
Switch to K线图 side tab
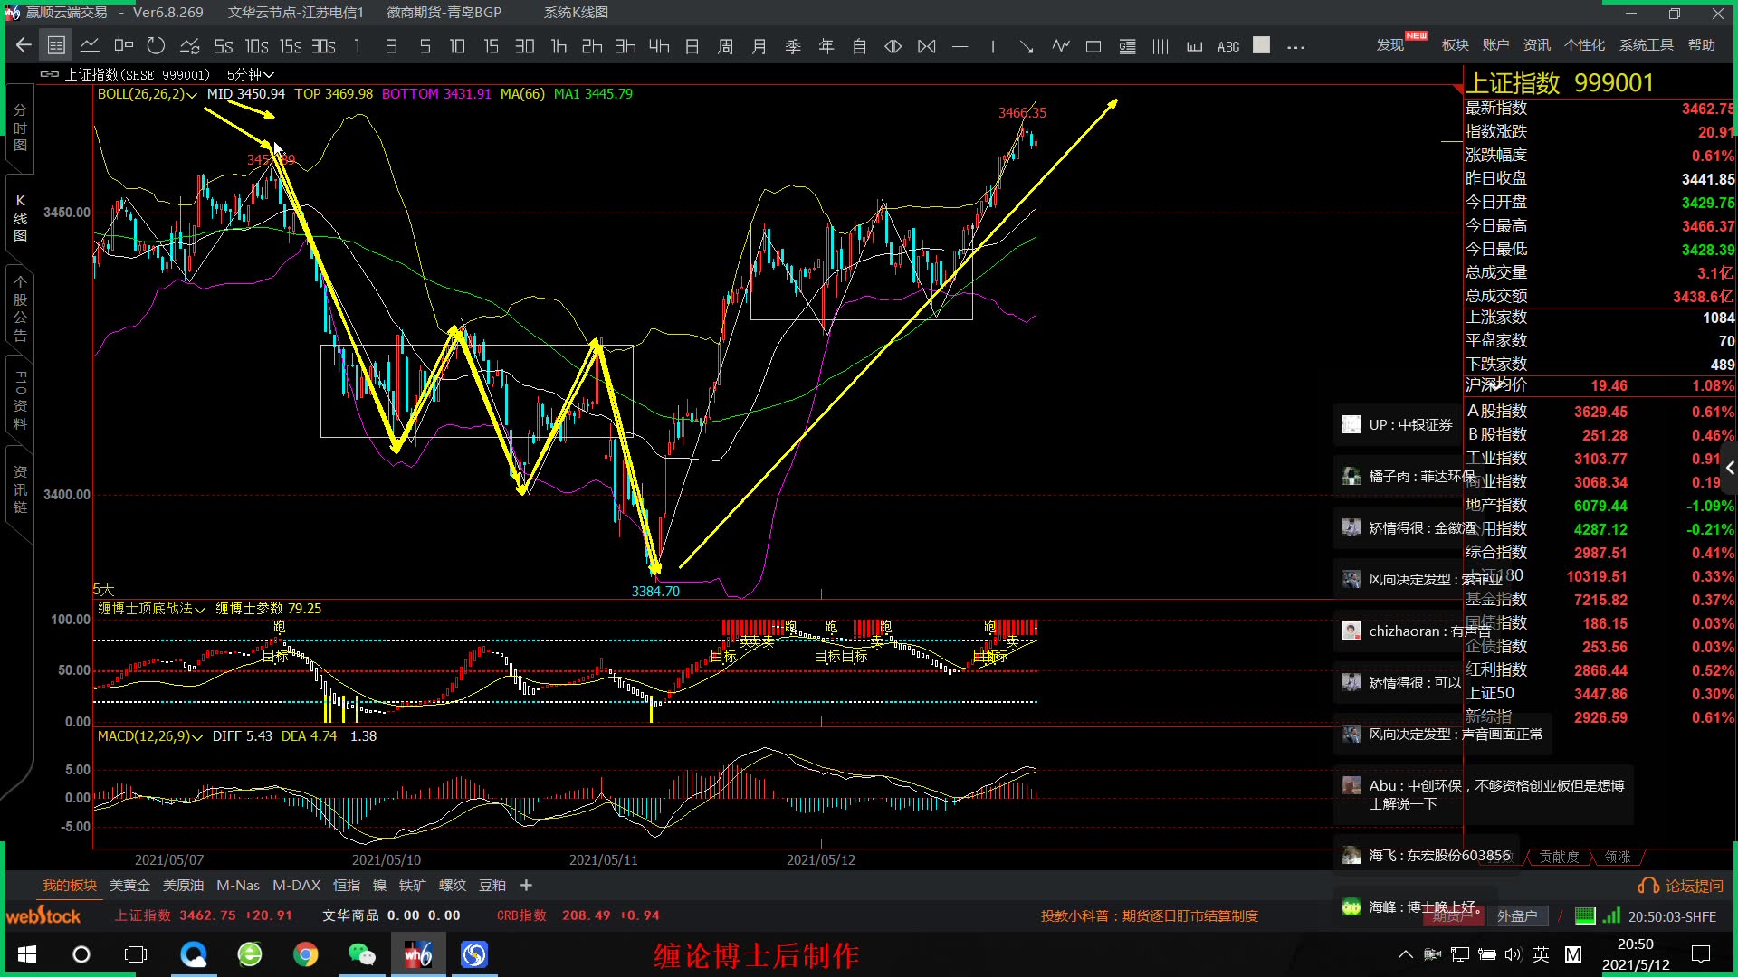click(20, 218)
